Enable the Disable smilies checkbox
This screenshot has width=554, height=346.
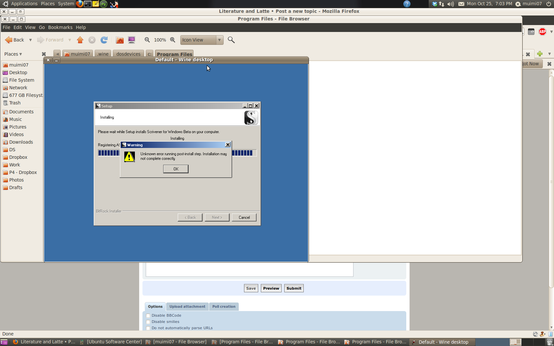[148, 322]
